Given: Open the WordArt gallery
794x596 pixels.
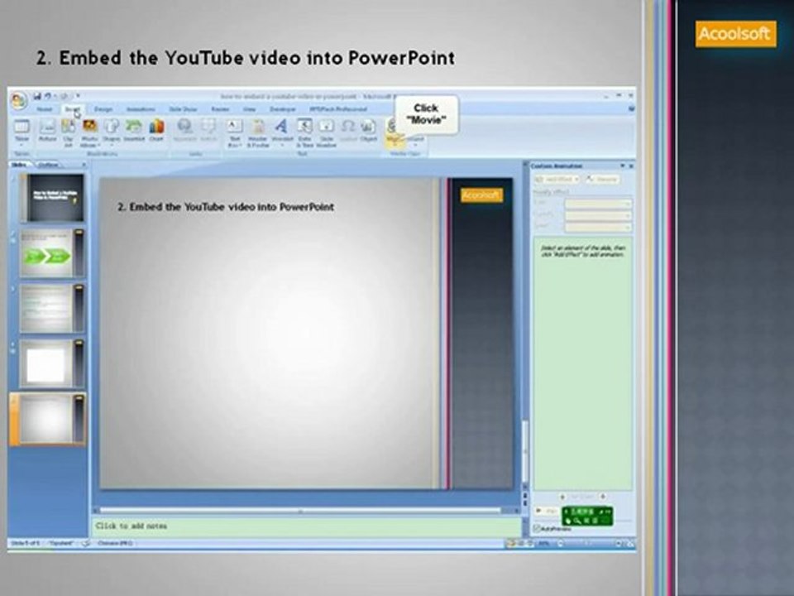Looking at the screenshot, I should 282,132.
